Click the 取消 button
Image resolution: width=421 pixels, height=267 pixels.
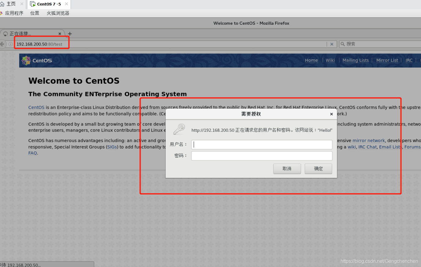(287, 169)
